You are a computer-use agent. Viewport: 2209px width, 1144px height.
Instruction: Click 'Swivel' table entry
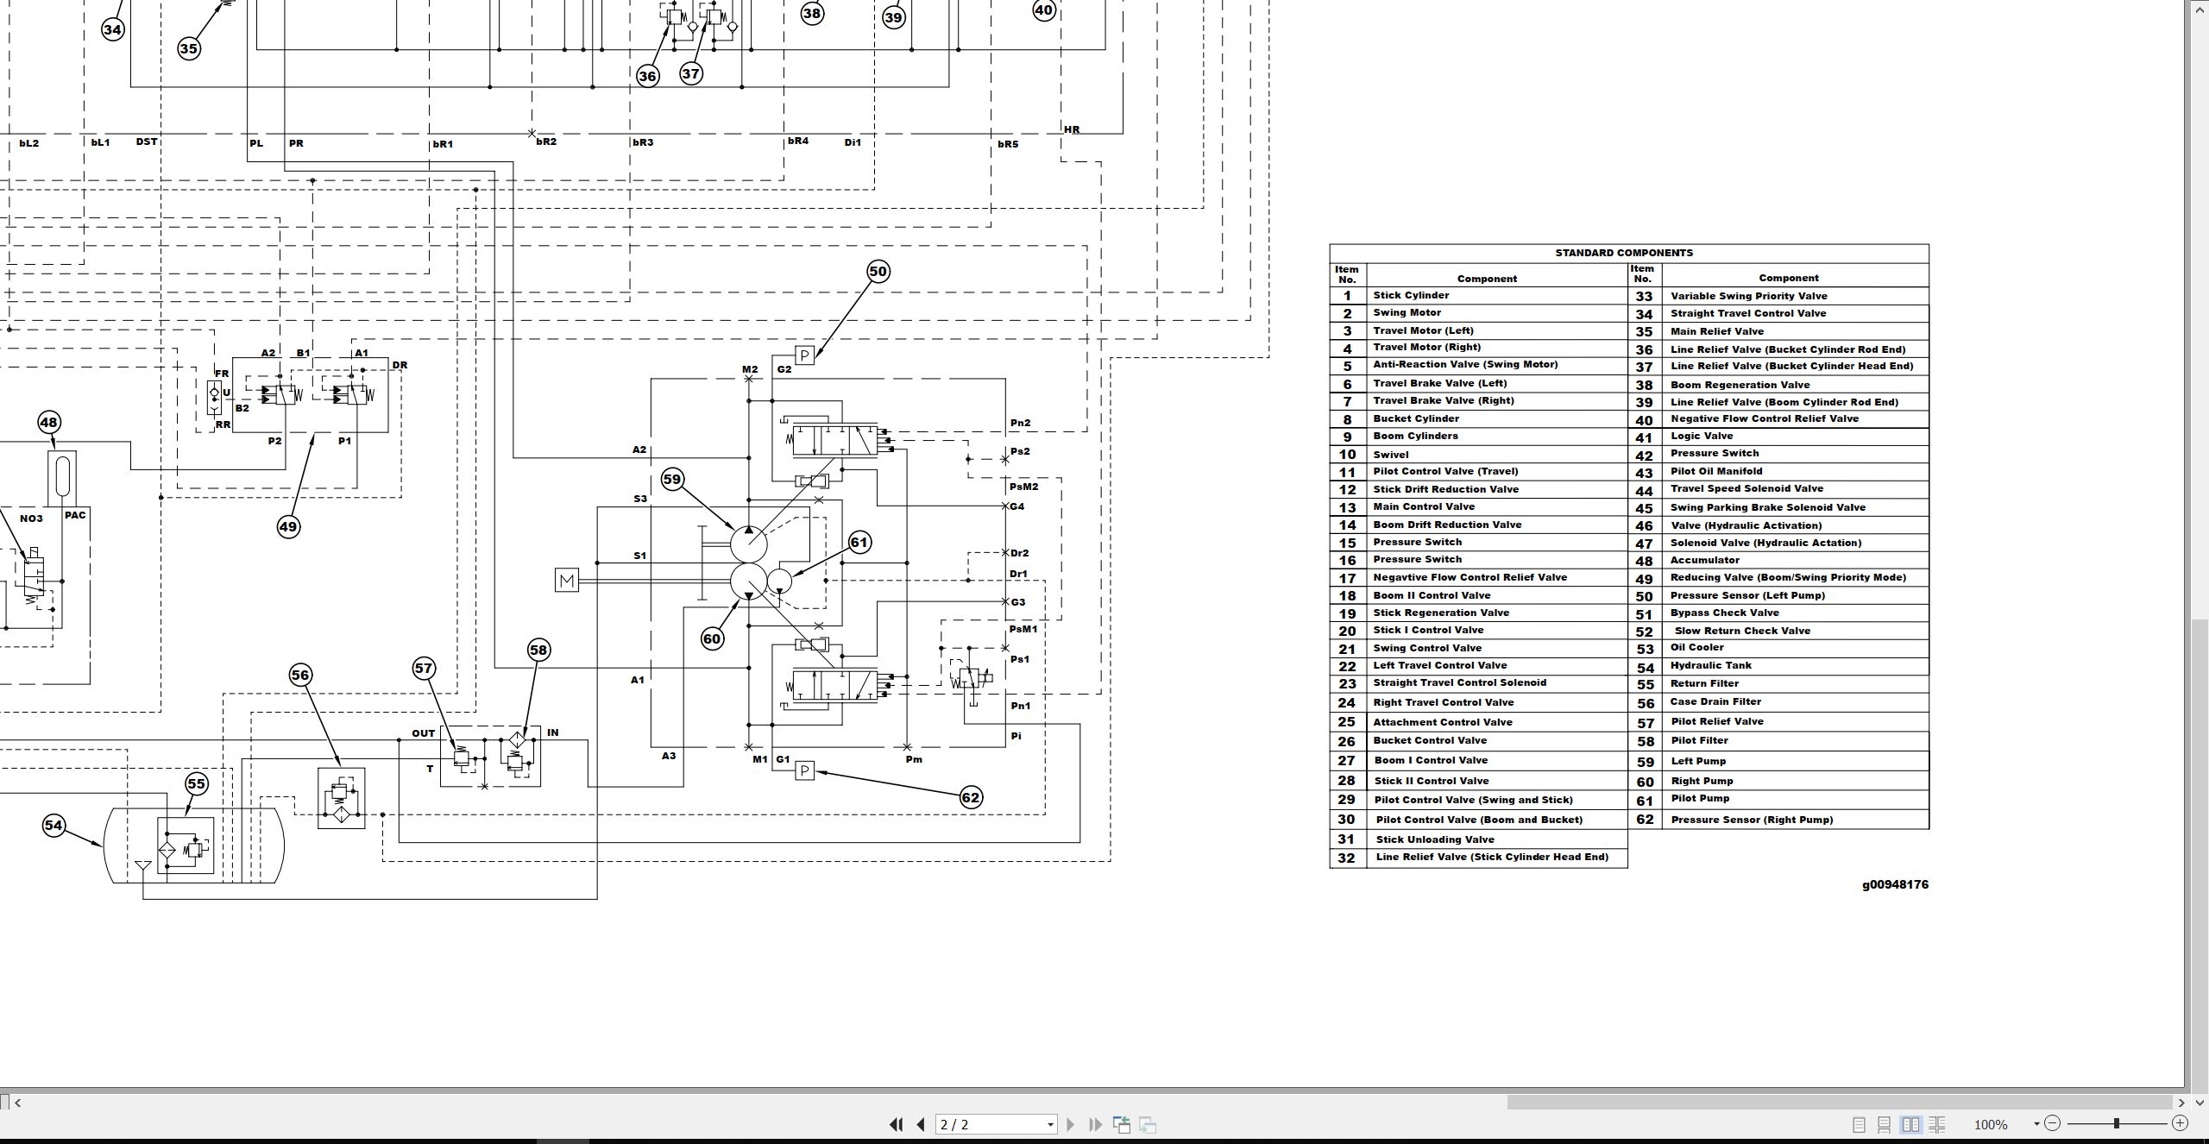click(x=1391, y=455)
